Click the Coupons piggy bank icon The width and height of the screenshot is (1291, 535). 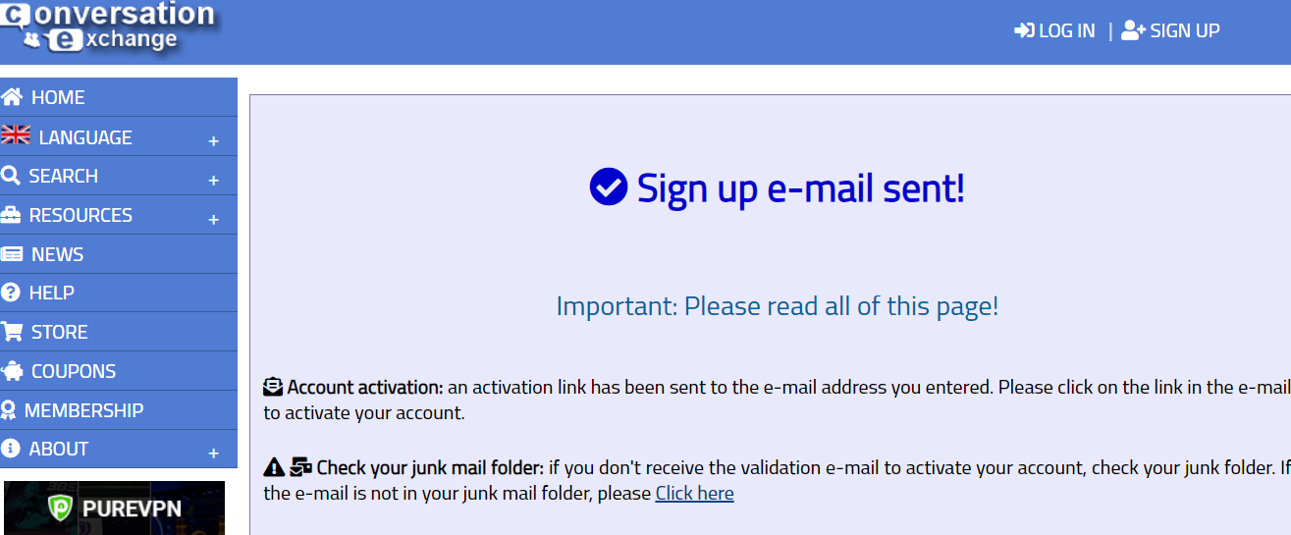tap(12, 371)
